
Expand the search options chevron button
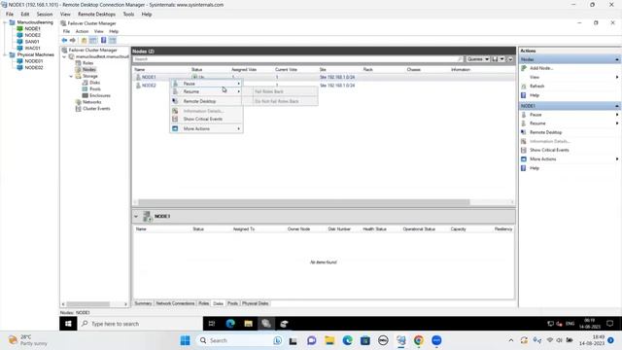click(x=510, y=59)
